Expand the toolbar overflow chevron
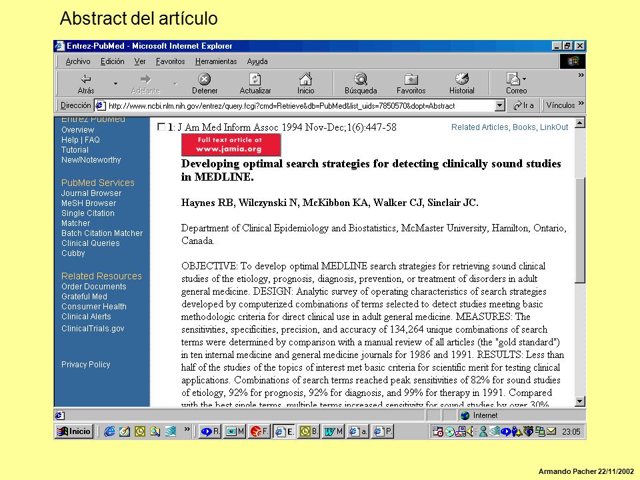The width and height of the screenshot is (640, 480). 581,75
